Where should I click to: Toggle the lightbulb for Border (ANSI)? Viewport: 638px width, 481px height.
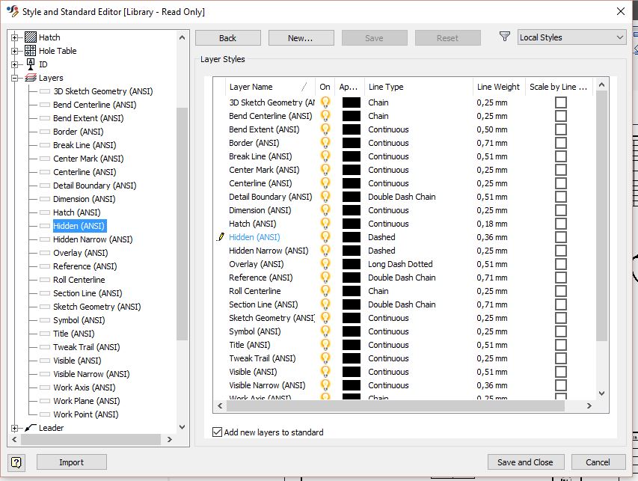(x=324, y=143)
